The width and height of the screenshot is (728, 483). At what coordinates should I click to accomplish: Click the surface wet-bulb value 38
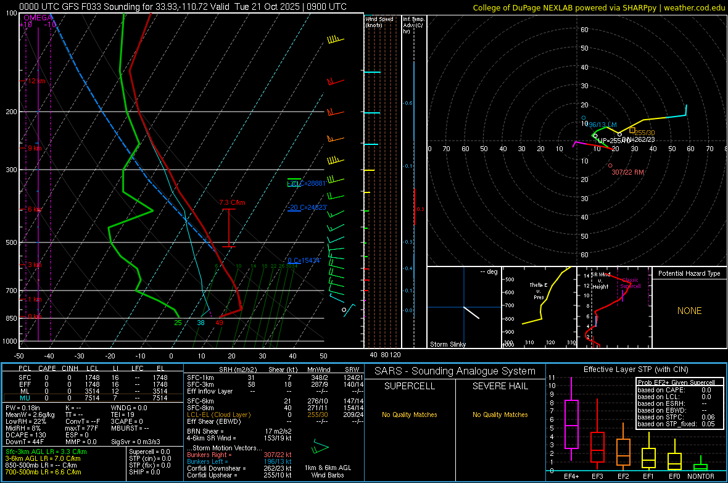[x=201, y=323]
